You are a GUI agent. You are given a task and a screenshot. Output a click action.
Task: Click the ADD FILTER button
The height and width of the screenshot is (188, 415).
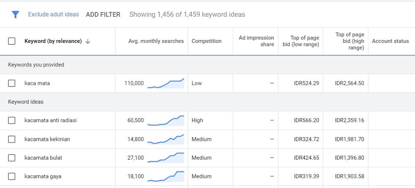[x=103, y=15]
